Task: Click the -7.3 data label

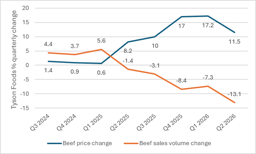Action: [x=208, y=77]
